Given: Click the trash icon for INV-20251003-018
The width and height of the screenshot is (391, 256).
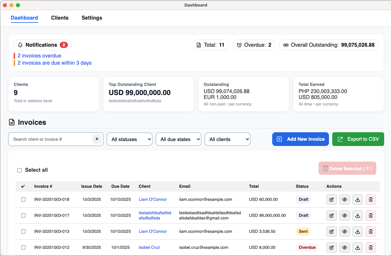Looking at the screenshot, I should pyautogui.click(x=370, y=200).
